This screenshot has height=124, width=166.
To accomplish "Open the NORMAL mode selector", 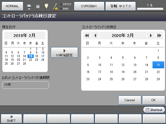I will click(12, 6).
